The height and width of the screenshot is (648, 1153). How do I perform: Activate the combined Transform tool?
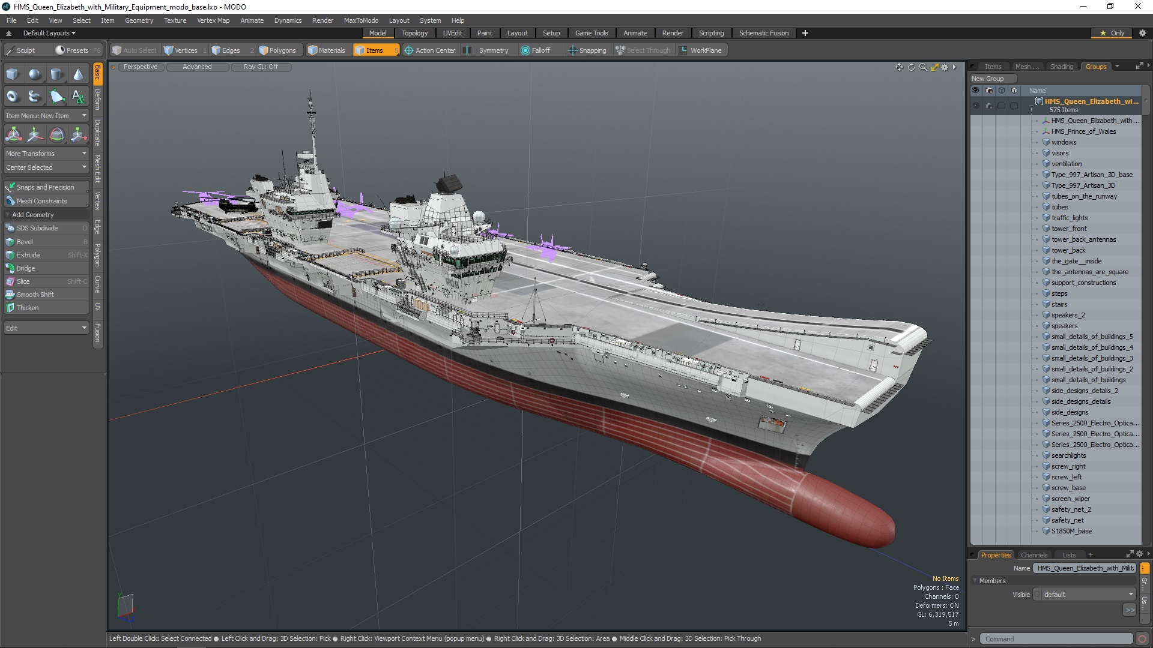13,134
